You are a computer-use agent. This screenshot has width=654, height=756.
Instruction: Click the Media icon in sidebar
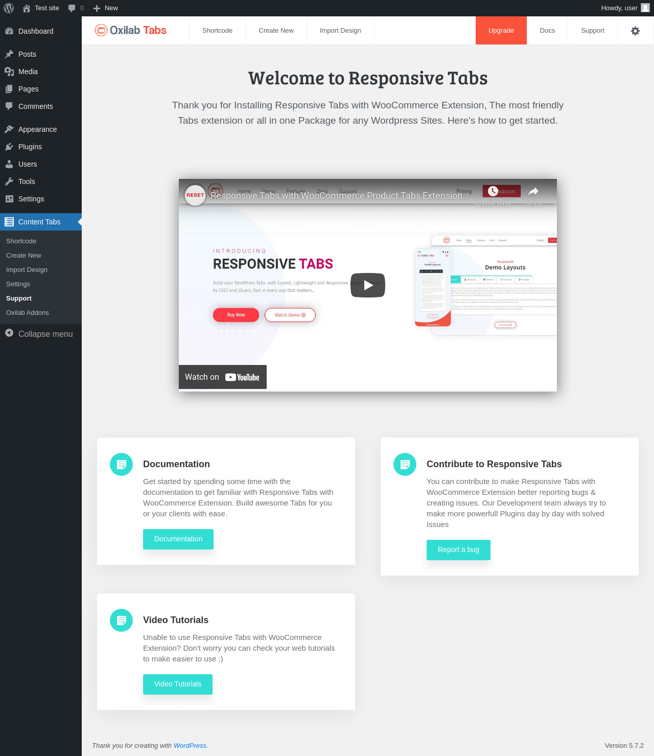click(x=9, y=72)
